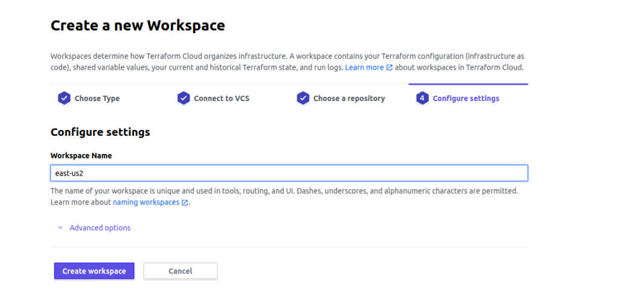Cancel the workspace creation
The image size is (617, 300).
point(180,271)
